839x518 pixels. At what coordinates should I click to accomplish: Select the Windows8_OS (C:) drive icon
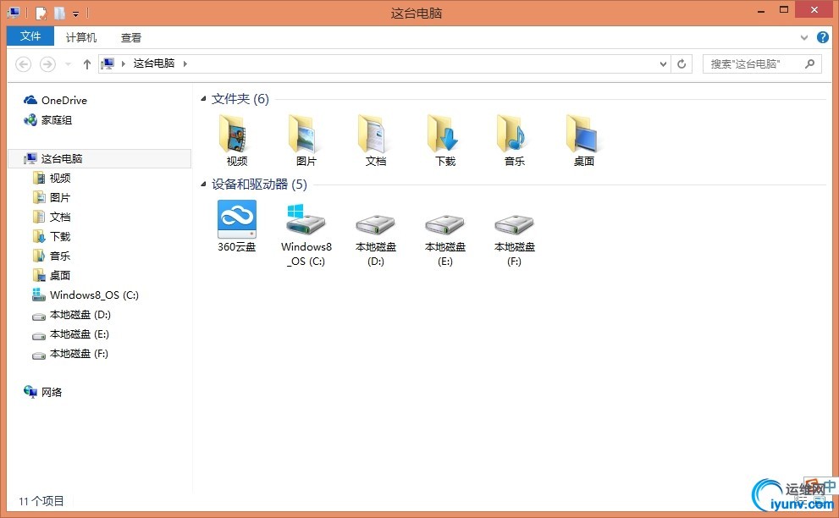pos(306,219)
